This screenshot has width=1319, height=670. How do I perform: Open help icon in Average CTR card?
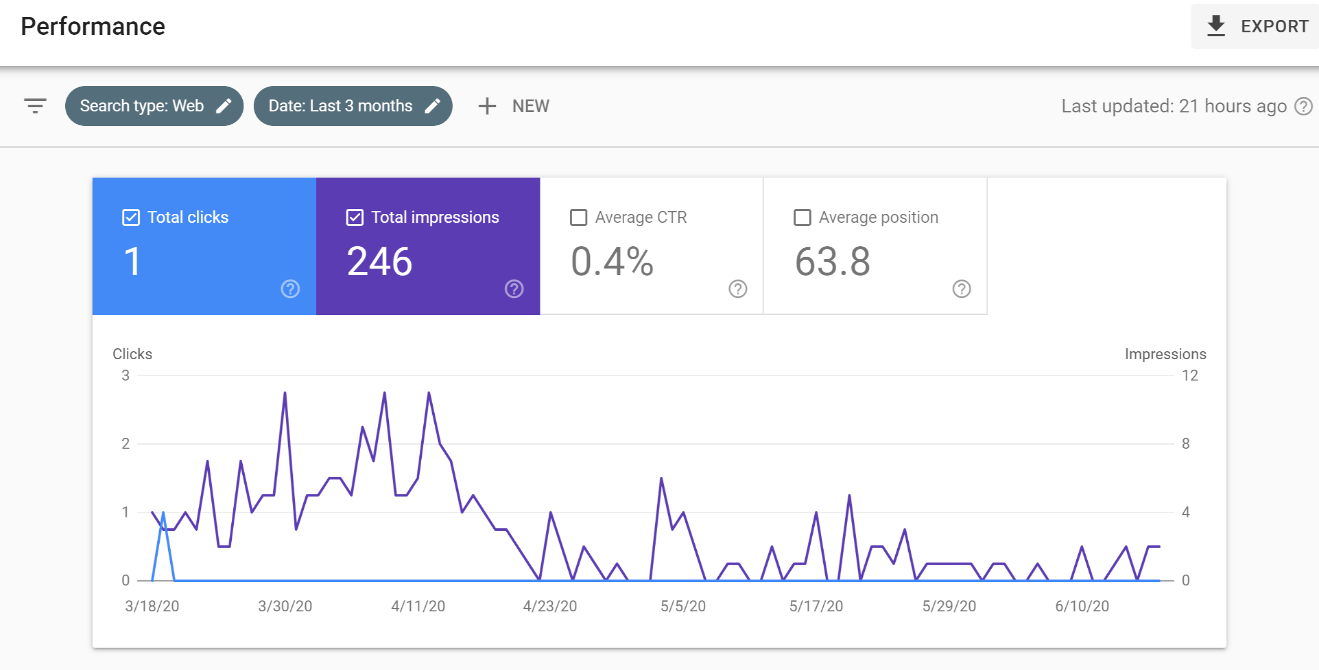click(x=738, y=289)
